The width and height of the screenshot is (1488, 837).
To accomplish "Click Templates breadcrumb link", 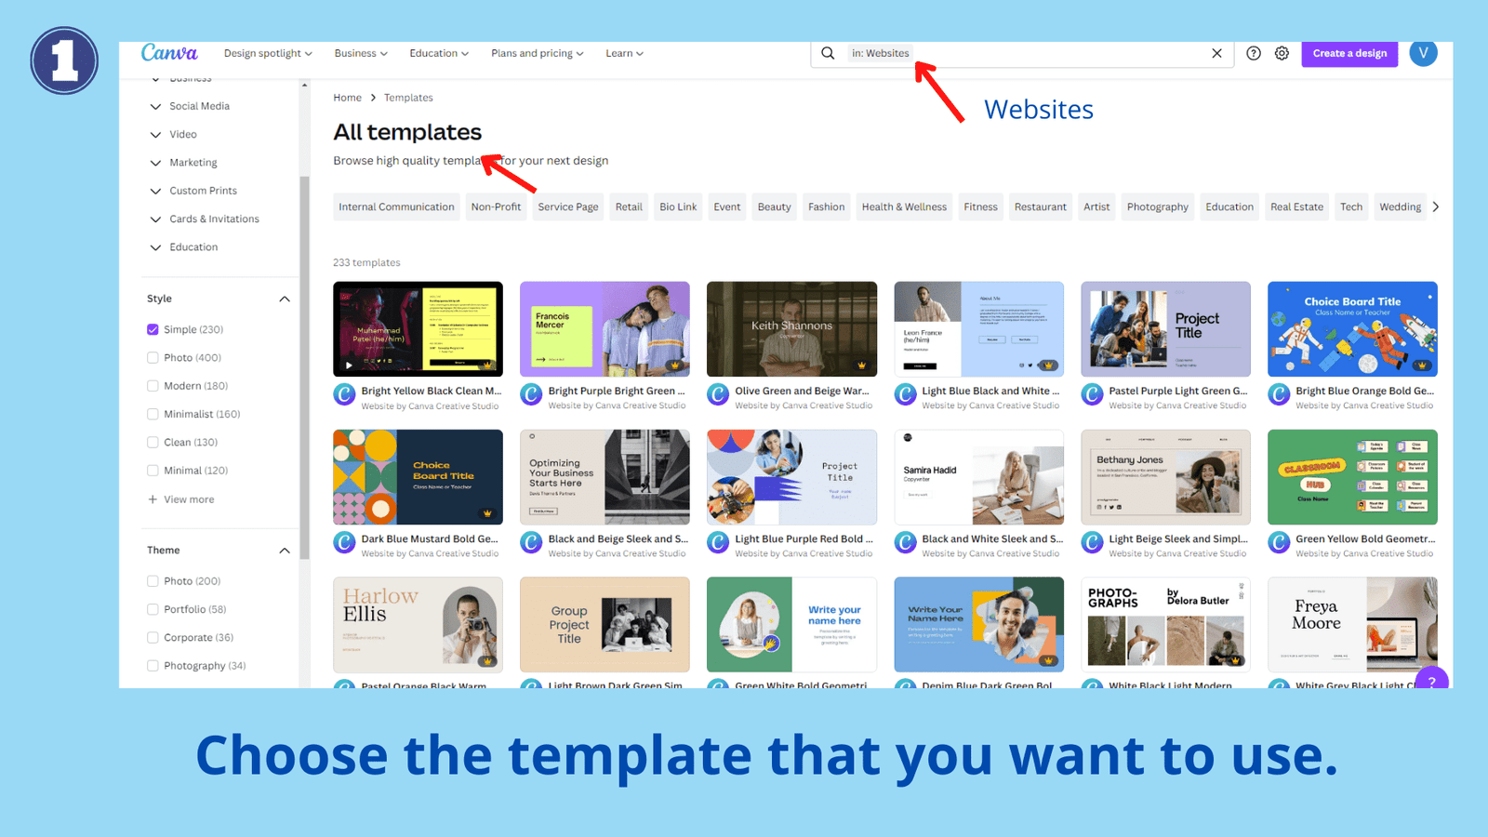I will tap(408, 98).
